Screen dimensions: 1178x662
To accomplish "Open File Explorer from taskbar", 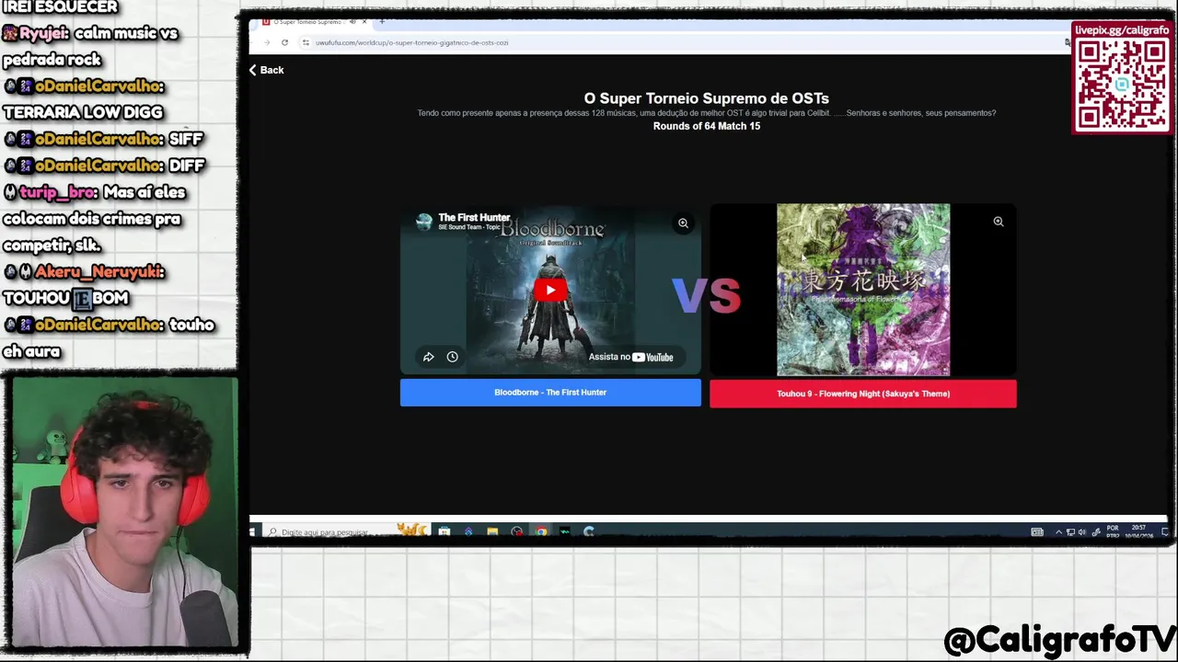I will pos(492,531).
